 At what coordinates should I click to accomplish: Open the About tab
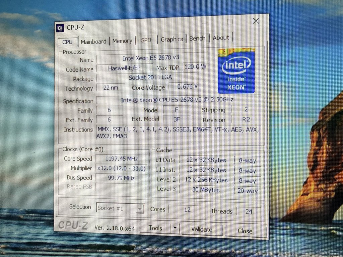[x=221, y=38]
